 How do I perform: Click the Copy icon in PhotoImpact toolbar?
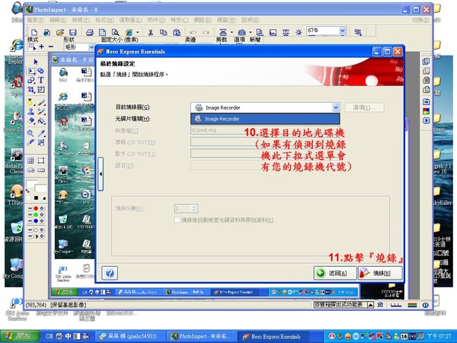[x=164, y=32]
